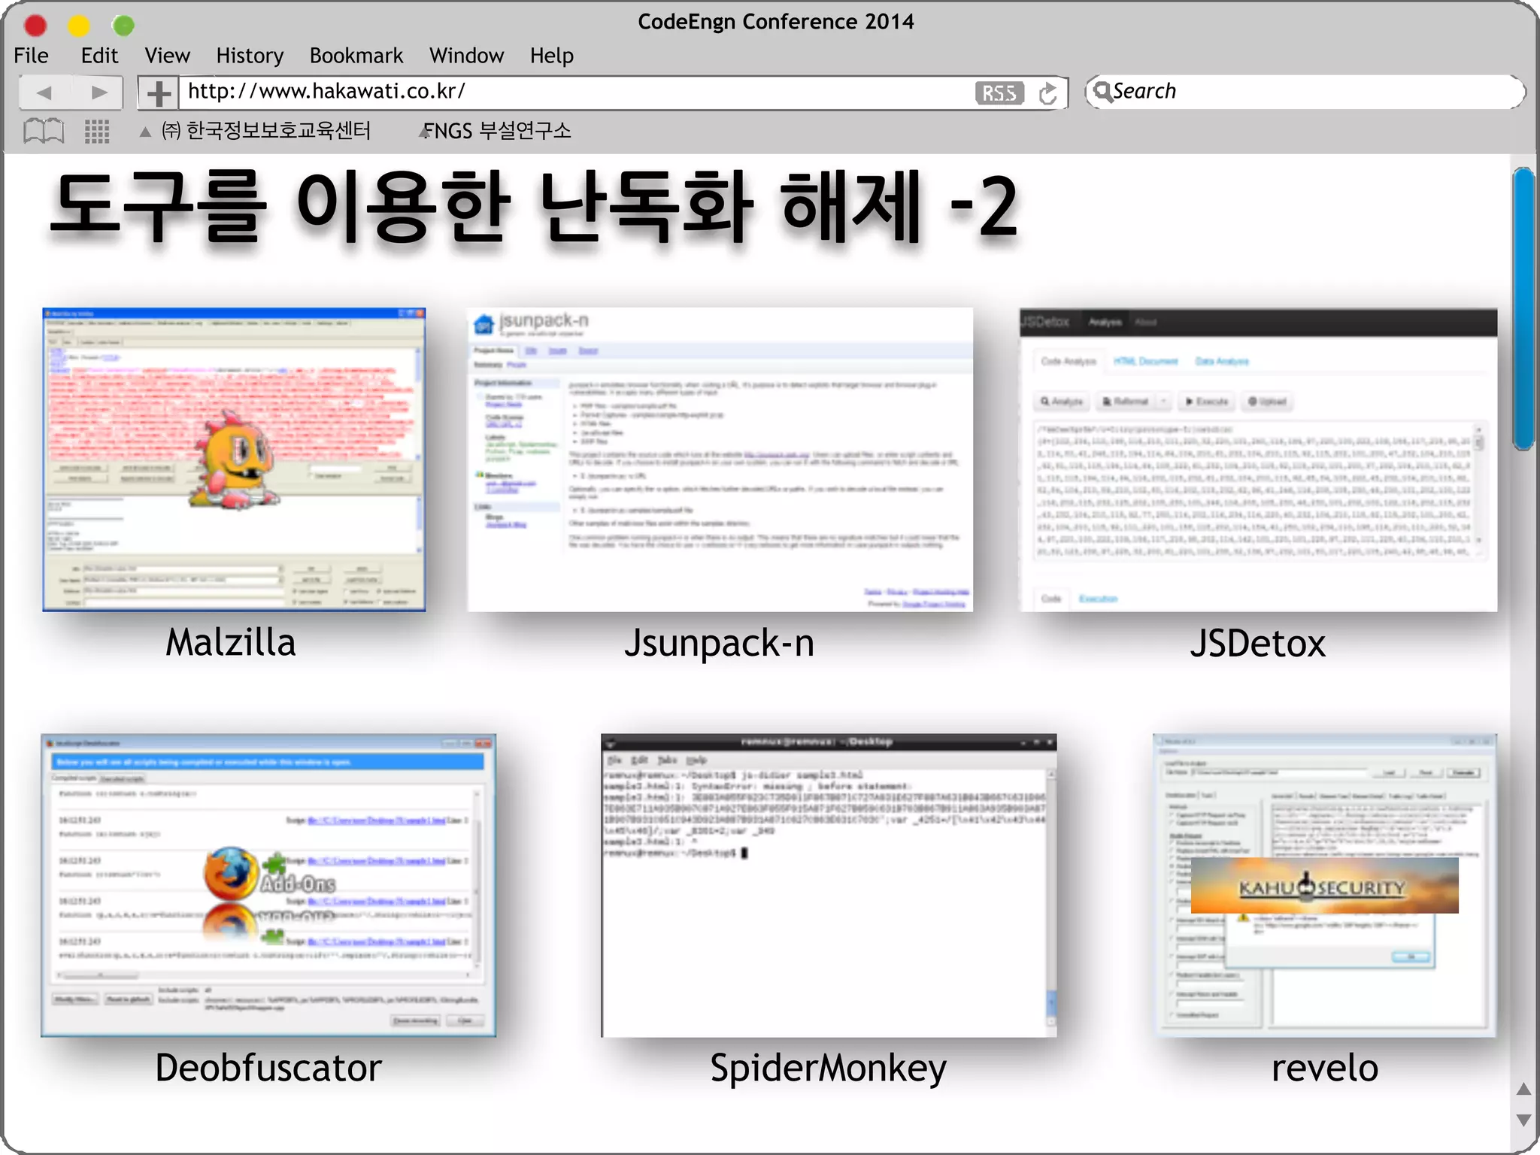
Task: Click the scroll down arrow
Action: [x=1523, y=1120]
